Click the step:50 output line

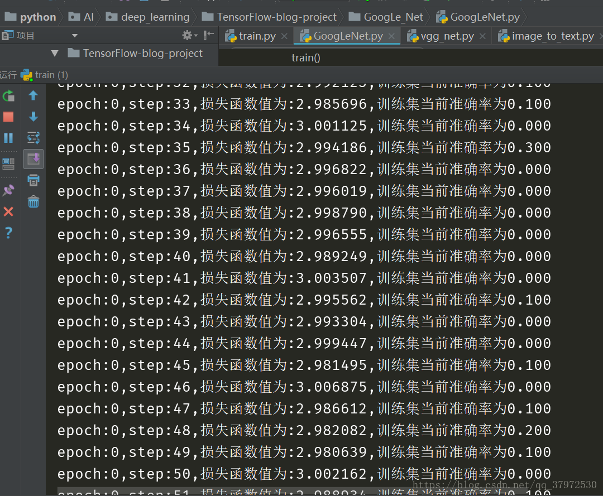coord(304,474)
